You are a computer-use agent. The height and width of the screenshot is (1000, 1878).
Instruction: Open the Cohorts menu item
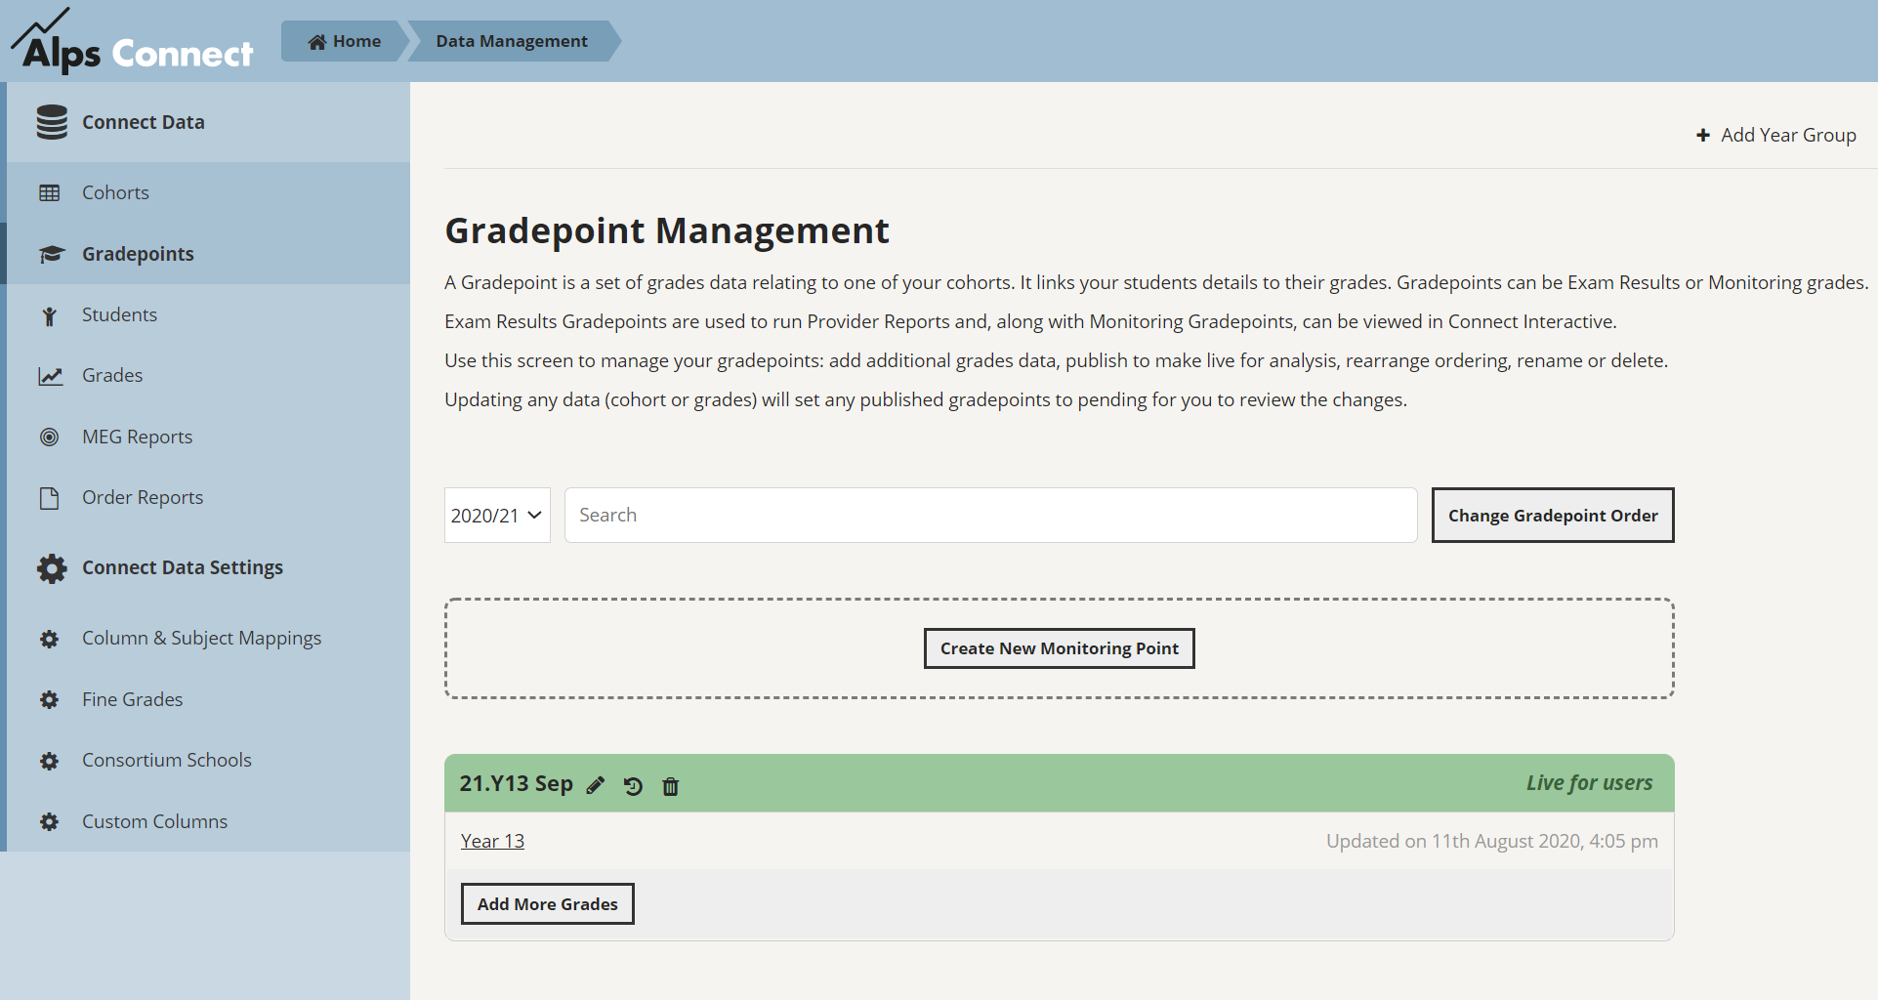pyautogui.click(x=208, y=192)
